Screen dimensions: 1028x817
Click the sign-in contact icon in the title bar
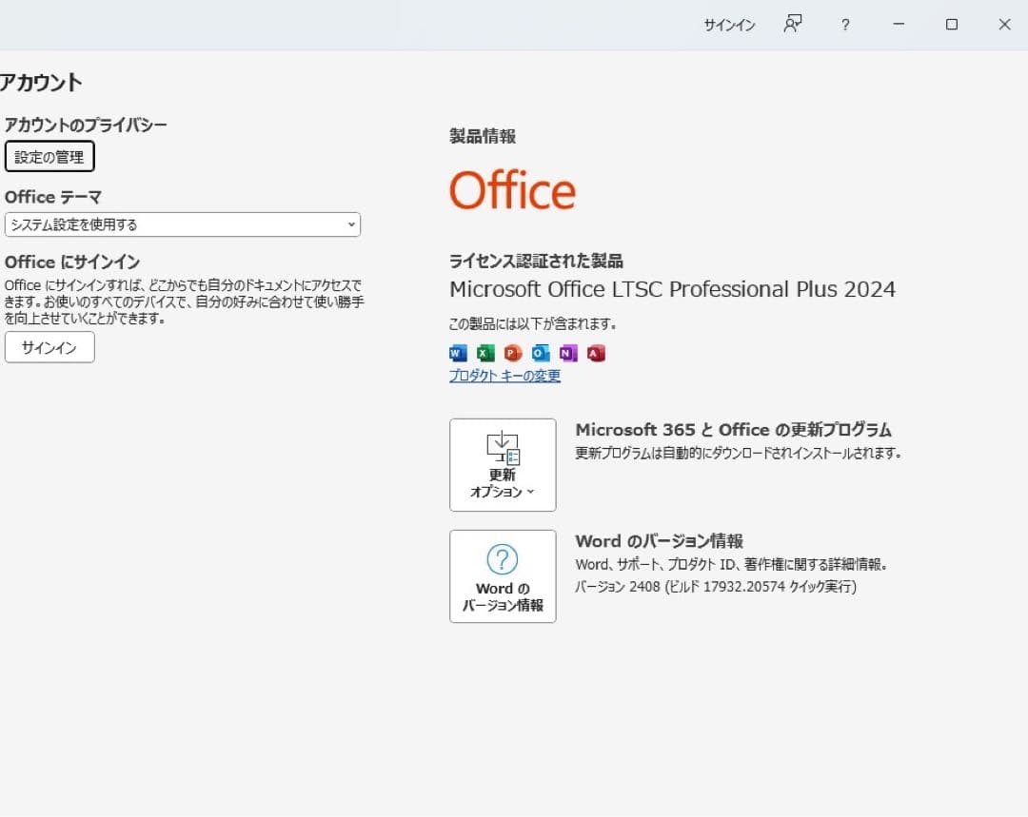(x=792, y=24)
